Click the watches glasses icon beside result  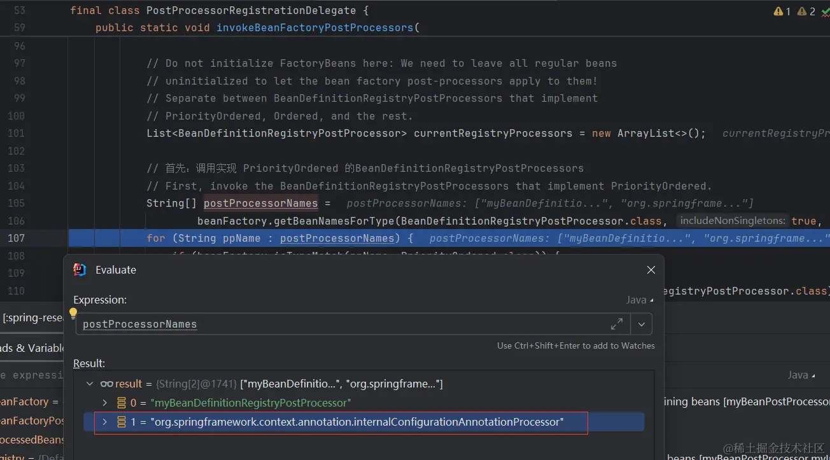click(x=106, y=383)
